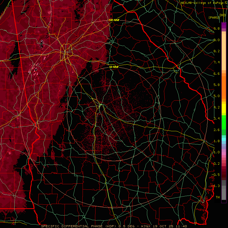
Task: Click the 6.6 legend value
Action: pos(217,73)
